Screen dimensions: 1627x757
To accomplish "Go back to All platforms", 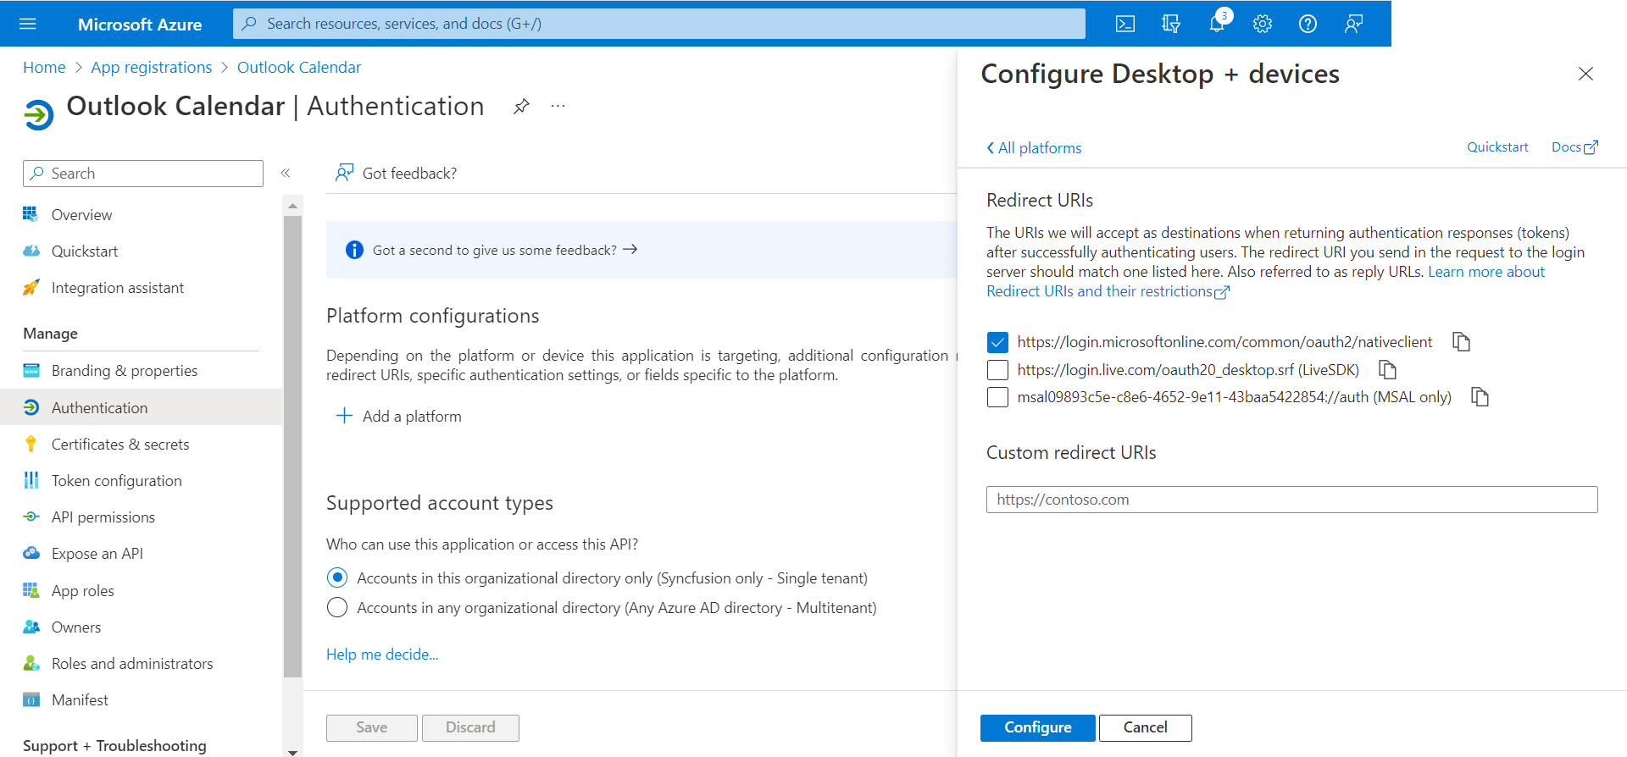I will [x=1034, y=148].
